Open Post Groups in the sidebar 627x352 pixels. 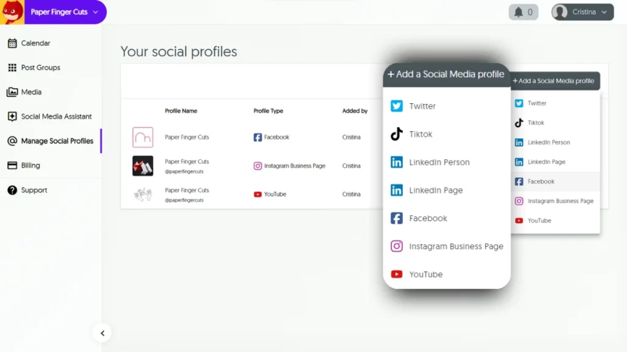pyautogui.click(x=40, y=68)
